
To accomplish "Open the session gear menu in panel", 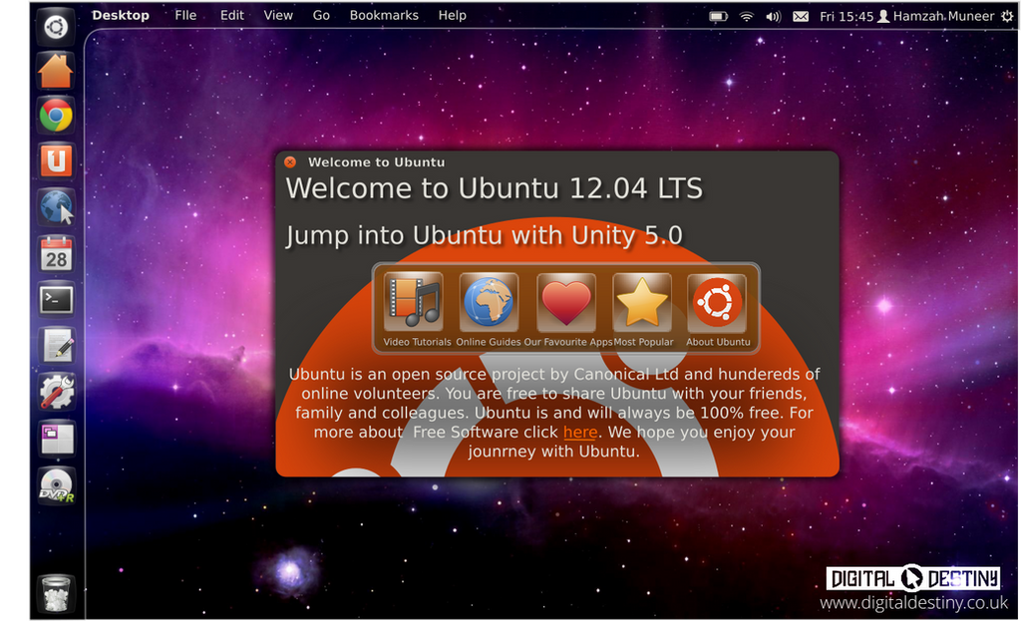I will [1007, 16].
